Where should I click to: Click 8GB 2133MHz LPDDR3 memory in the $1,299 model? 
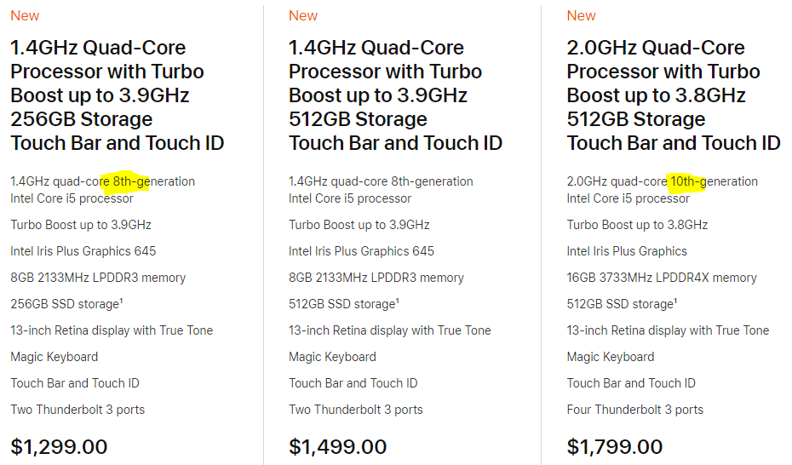pyautogui.click(x=98, y=278)
